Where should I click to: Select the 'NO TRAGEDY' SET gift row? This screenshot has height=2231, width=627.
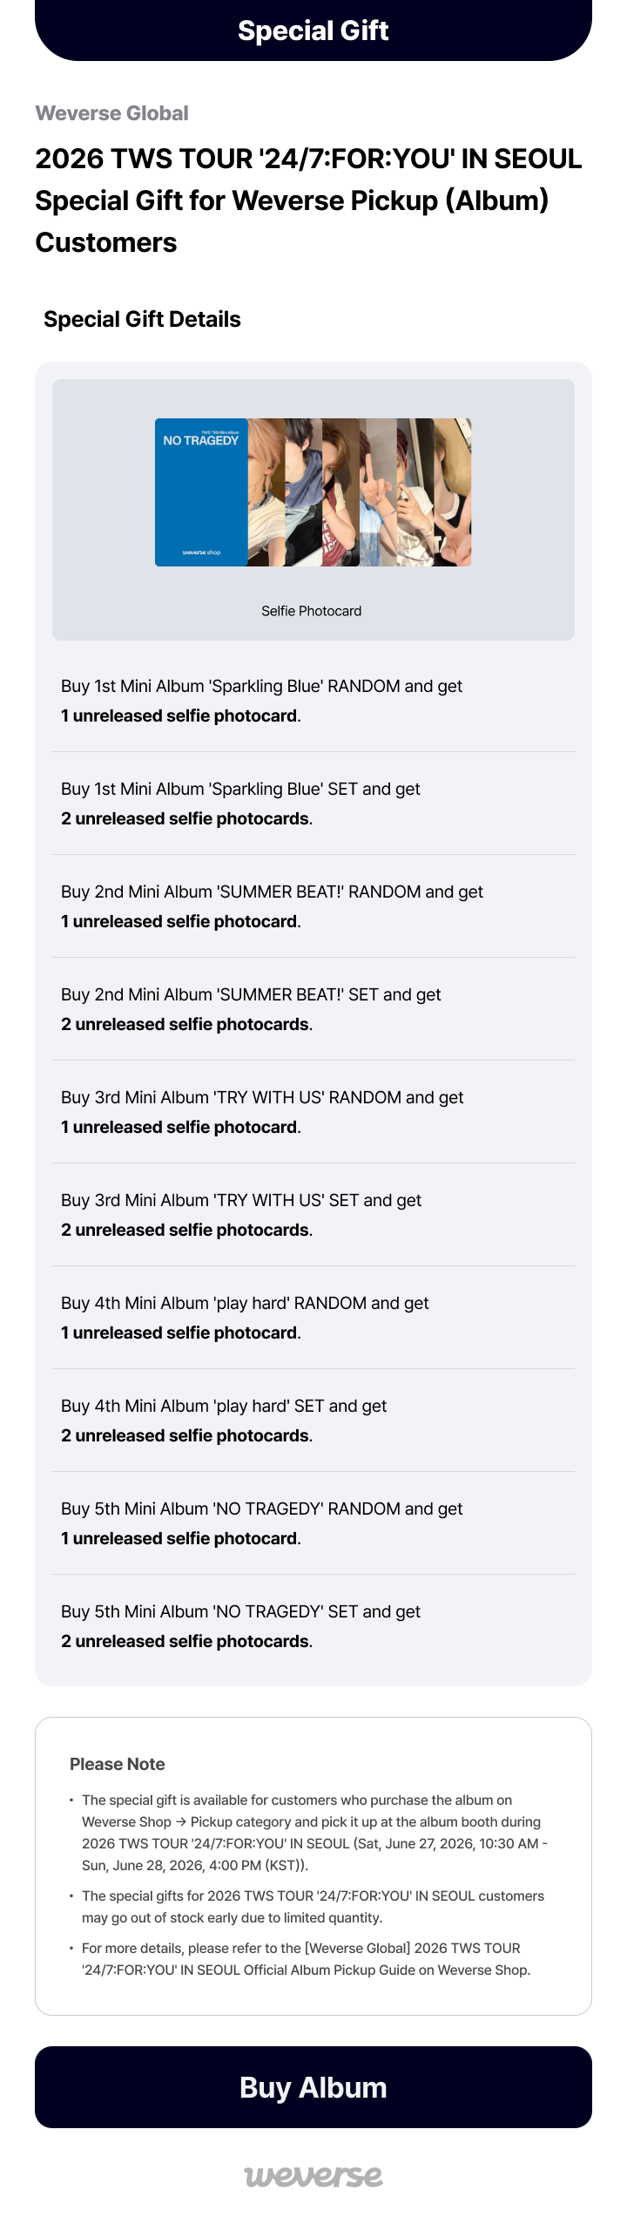pyautogui.click(x=313, y=1626)
